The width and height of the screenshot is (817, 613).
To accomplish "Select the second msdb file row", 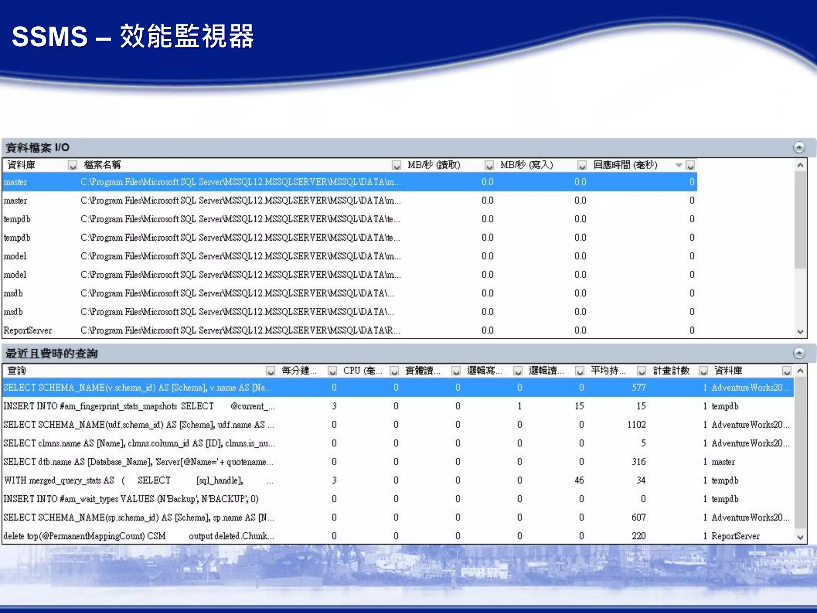I will click(349, 312).
